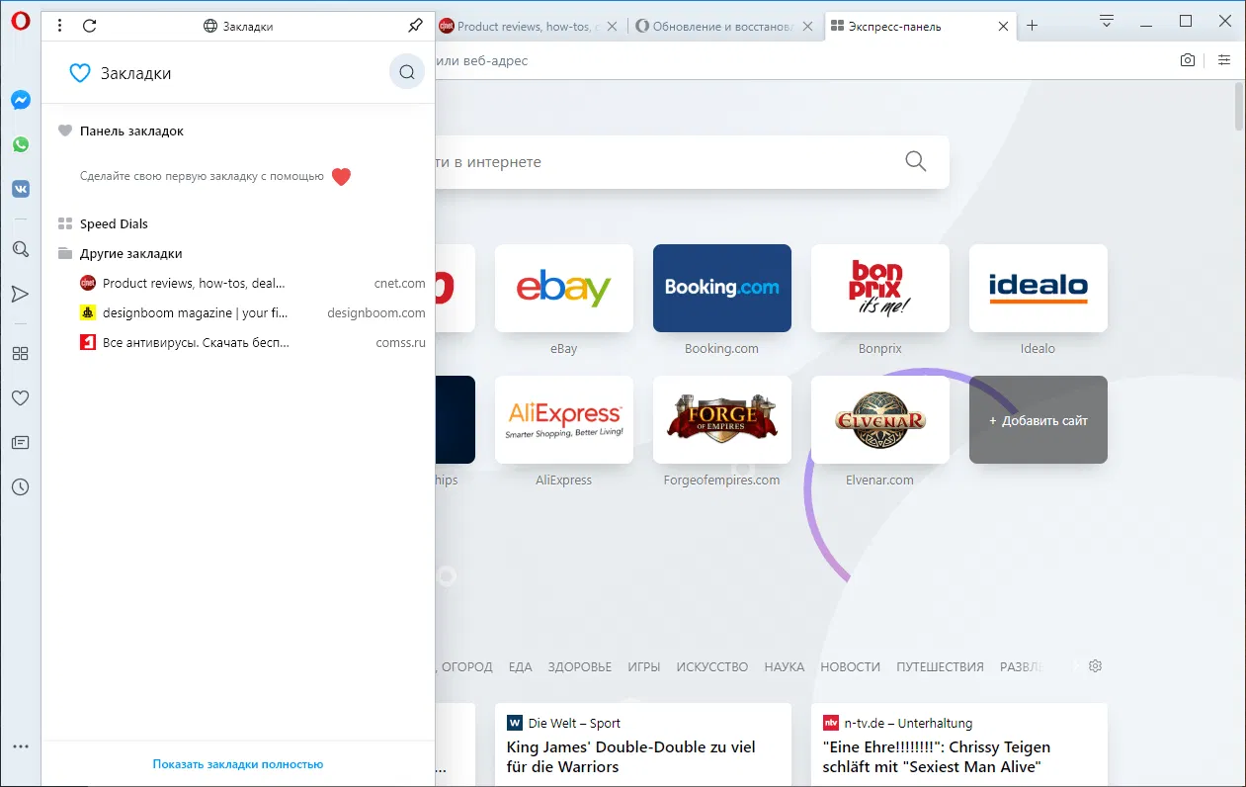This screenshot has height=787, width=1246.
Task: Open the bookmarks panel three-dot menu
Action: point(60,26)
